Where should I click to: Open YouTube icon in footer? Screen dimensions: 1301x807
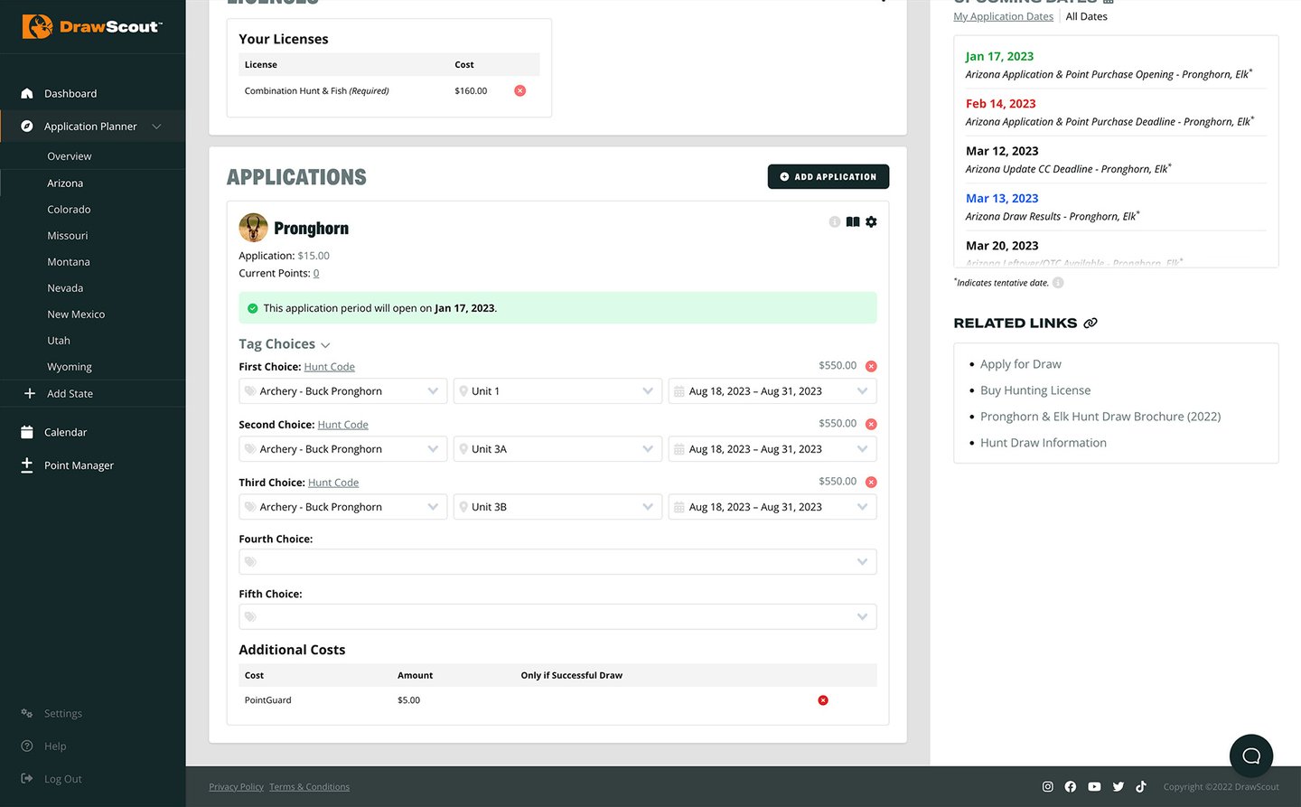(1094, 786)
